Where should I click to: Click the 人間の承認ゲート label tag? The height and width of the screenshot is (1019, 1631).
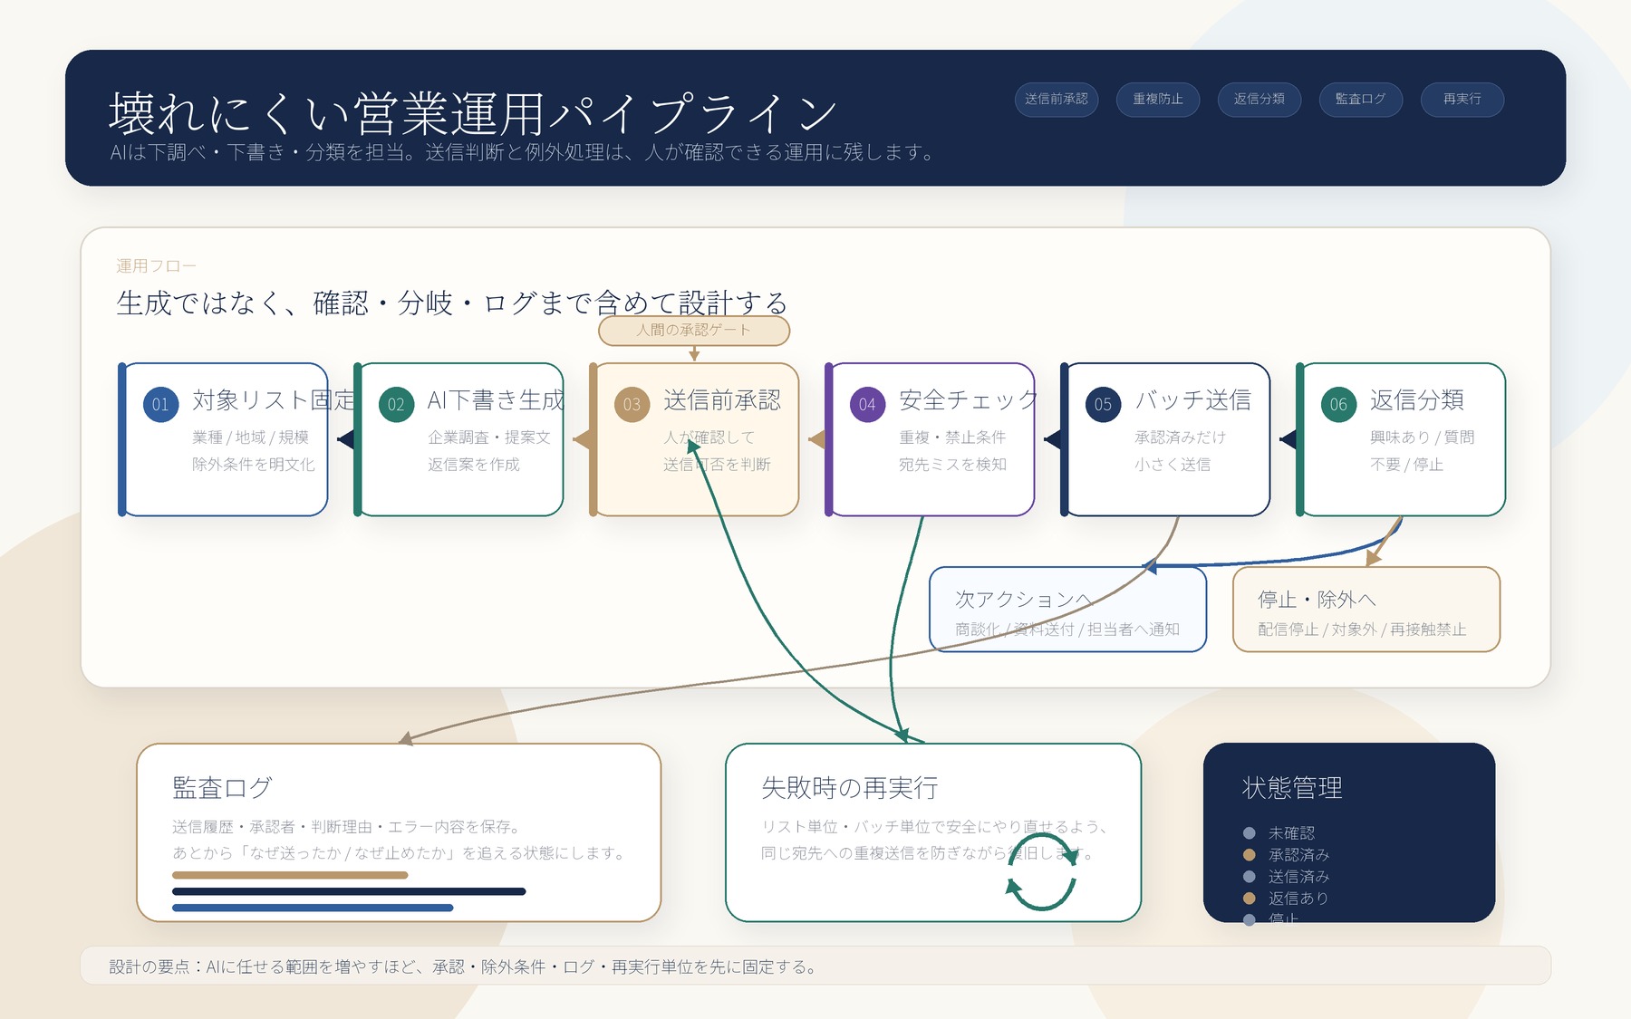pyautogui.click(x=693, y=331)
